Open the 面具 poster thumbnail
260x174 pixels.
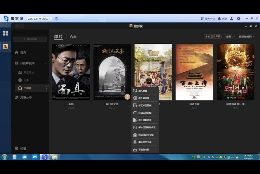71,72
